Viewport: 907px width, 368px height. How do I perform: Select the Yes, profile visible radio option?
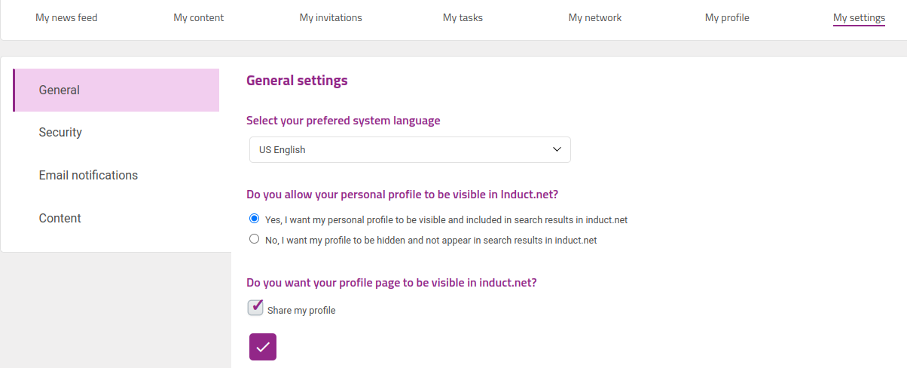[254, 219]
